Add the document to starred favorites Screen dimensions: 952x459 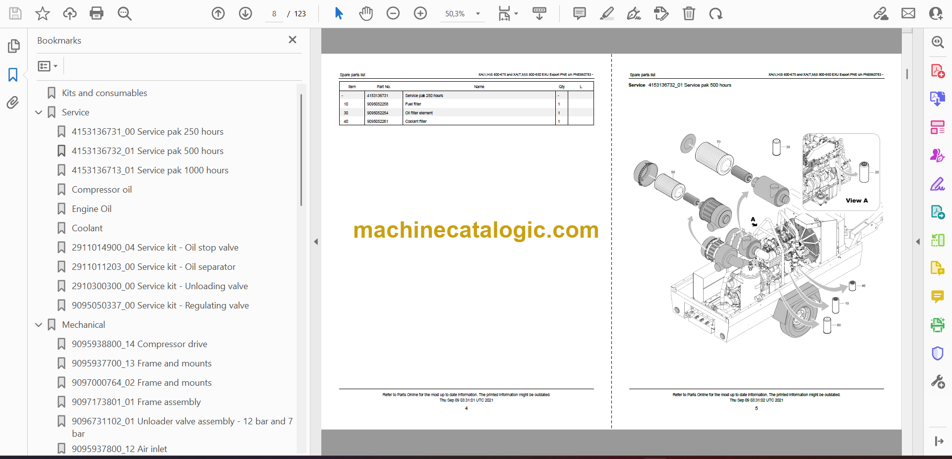coord(43,13)
